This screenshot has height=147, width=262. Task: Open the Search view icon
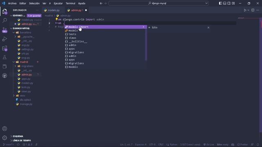[x=5, y=20]
